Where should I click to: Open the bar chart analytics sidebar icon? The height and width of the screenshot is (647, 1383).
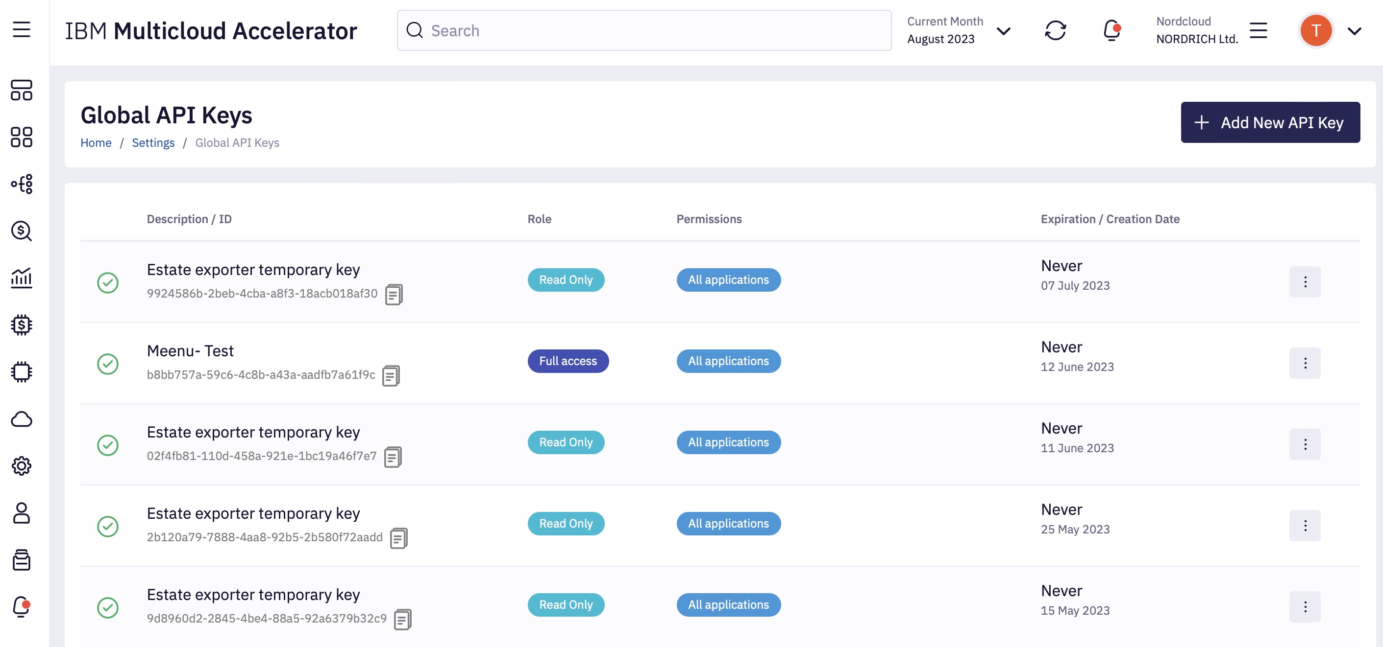pyautogui.click(x=22, y=277)
